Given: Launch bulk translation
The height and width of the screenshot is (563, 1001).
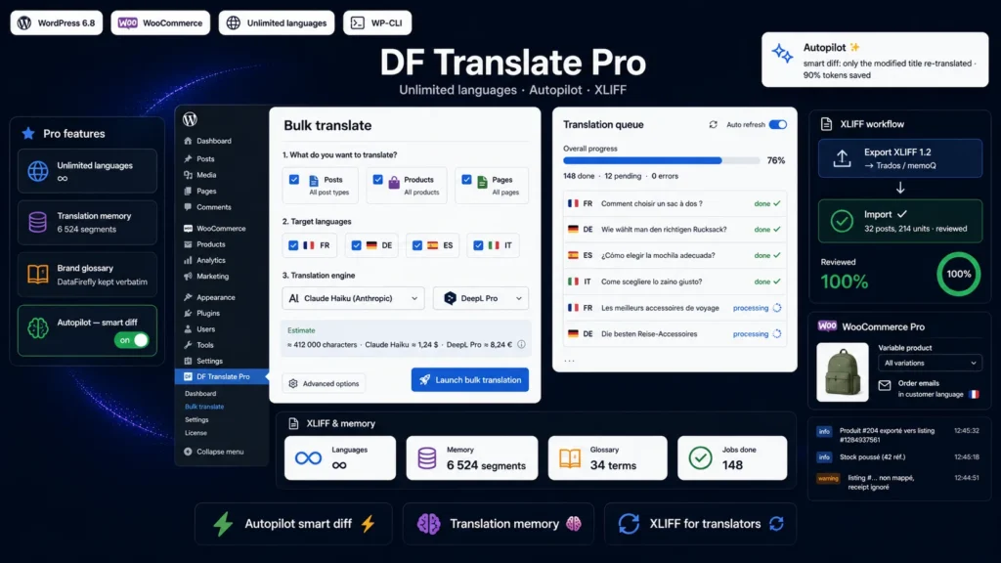Looking at the screenshot, I should [470, 380].
